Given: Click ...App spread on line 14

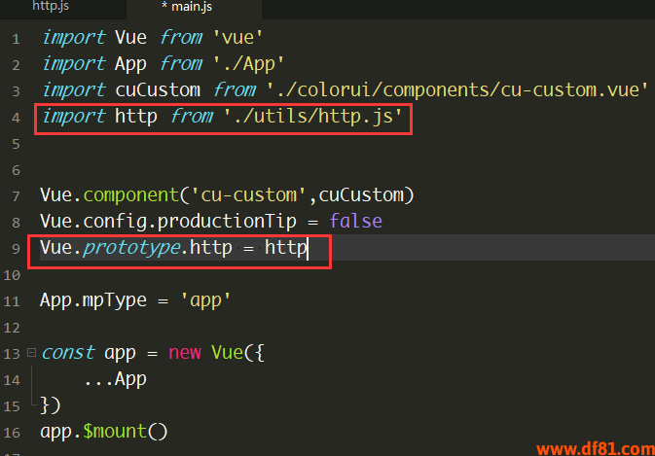Looking at the screenshot, I should coord(115,379).
